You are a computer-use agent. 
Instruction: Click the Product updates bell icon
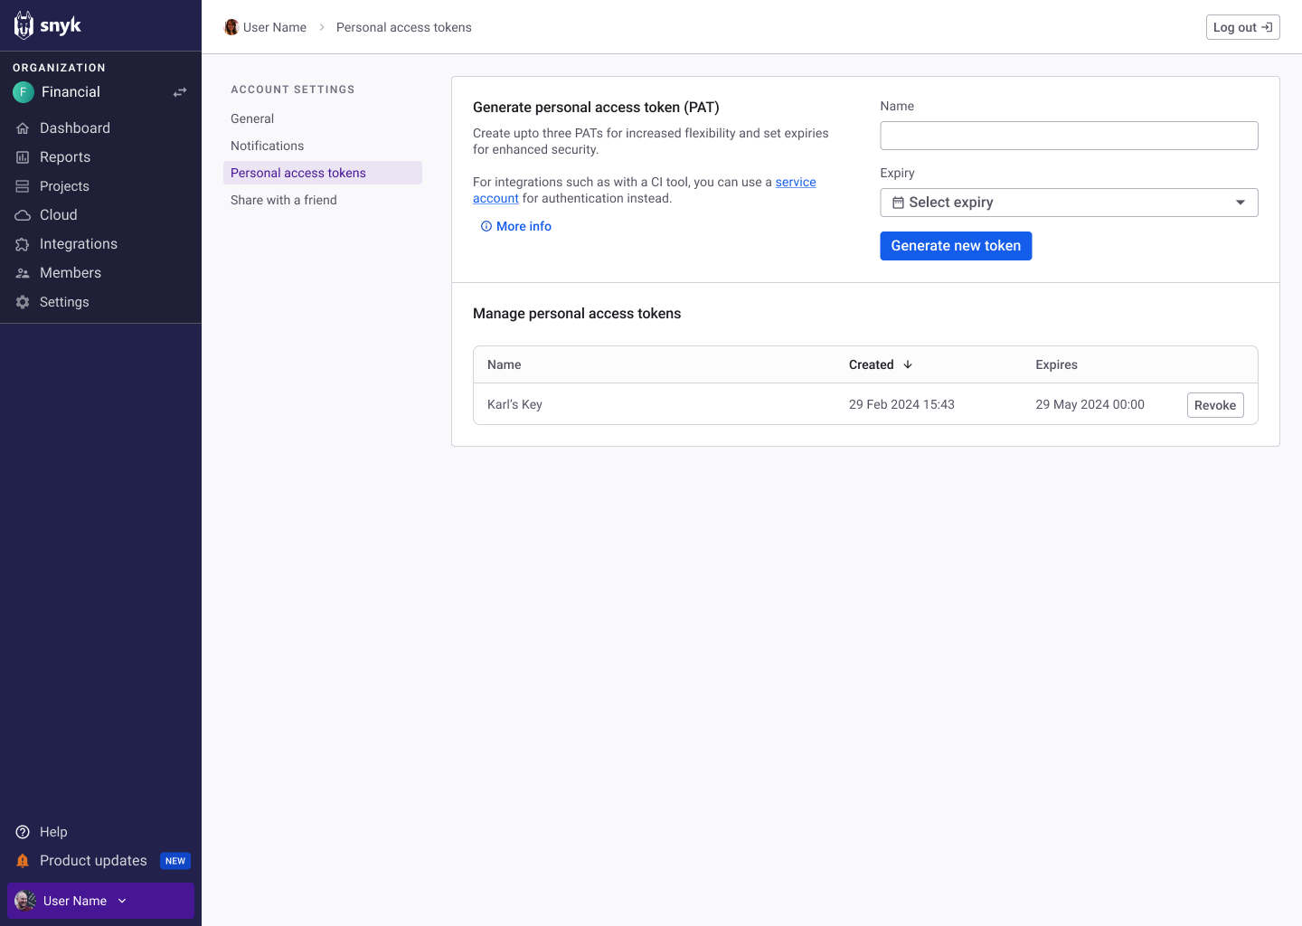click(x=23, y=861)
